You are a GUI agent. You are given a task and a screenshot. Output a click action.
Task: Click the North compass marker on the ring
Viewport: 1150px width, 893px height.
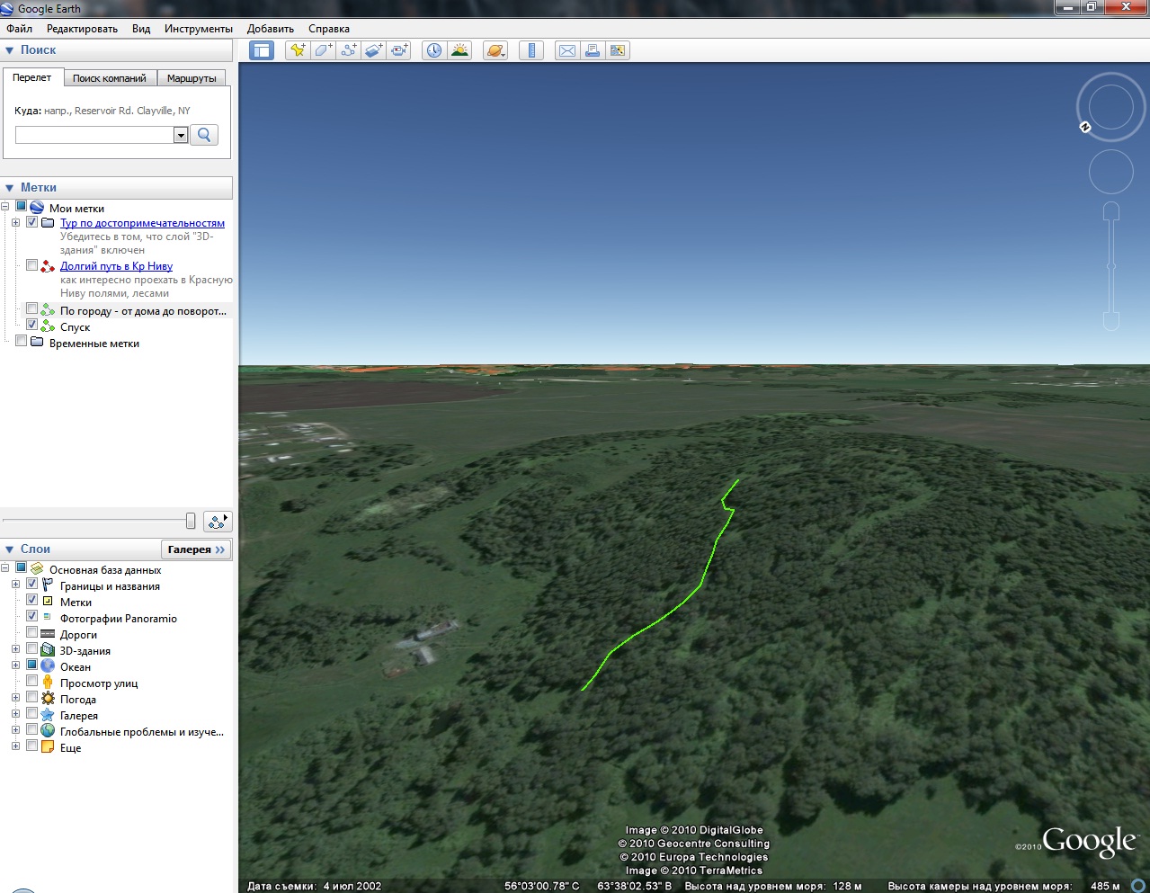1085,128
